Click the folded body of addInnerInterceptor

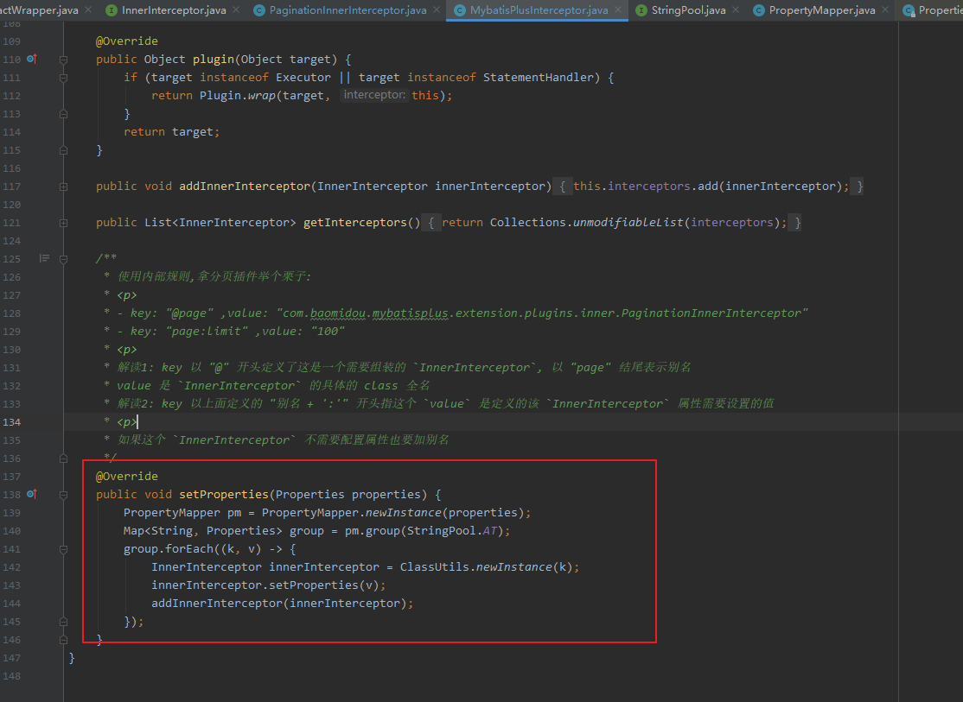tap(711, 187)
